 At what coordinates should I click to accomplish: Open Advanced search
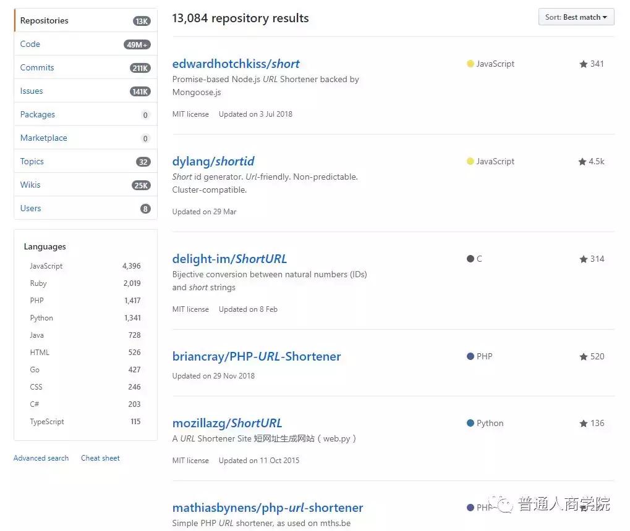click(x=40, y=458)
